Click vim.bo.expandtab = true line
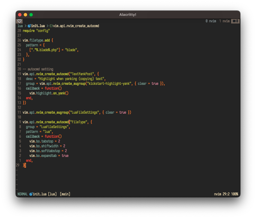This screenshot has width=256, height=218. pyautogui.click(x=49, y=156)
